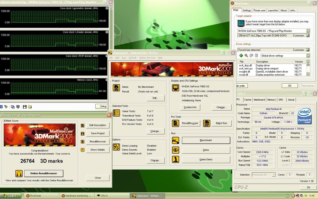This screenshot has height=199, width=318.
Task: Click the cascade windows icon in Hardware monitoring toolbar
Action: tap(12, 107)
